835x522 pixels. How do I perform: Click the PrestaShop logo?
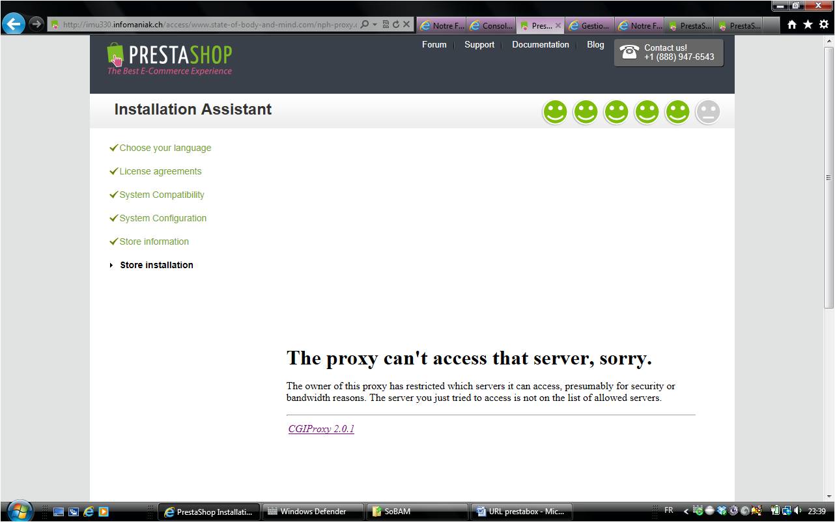point(169,59)
